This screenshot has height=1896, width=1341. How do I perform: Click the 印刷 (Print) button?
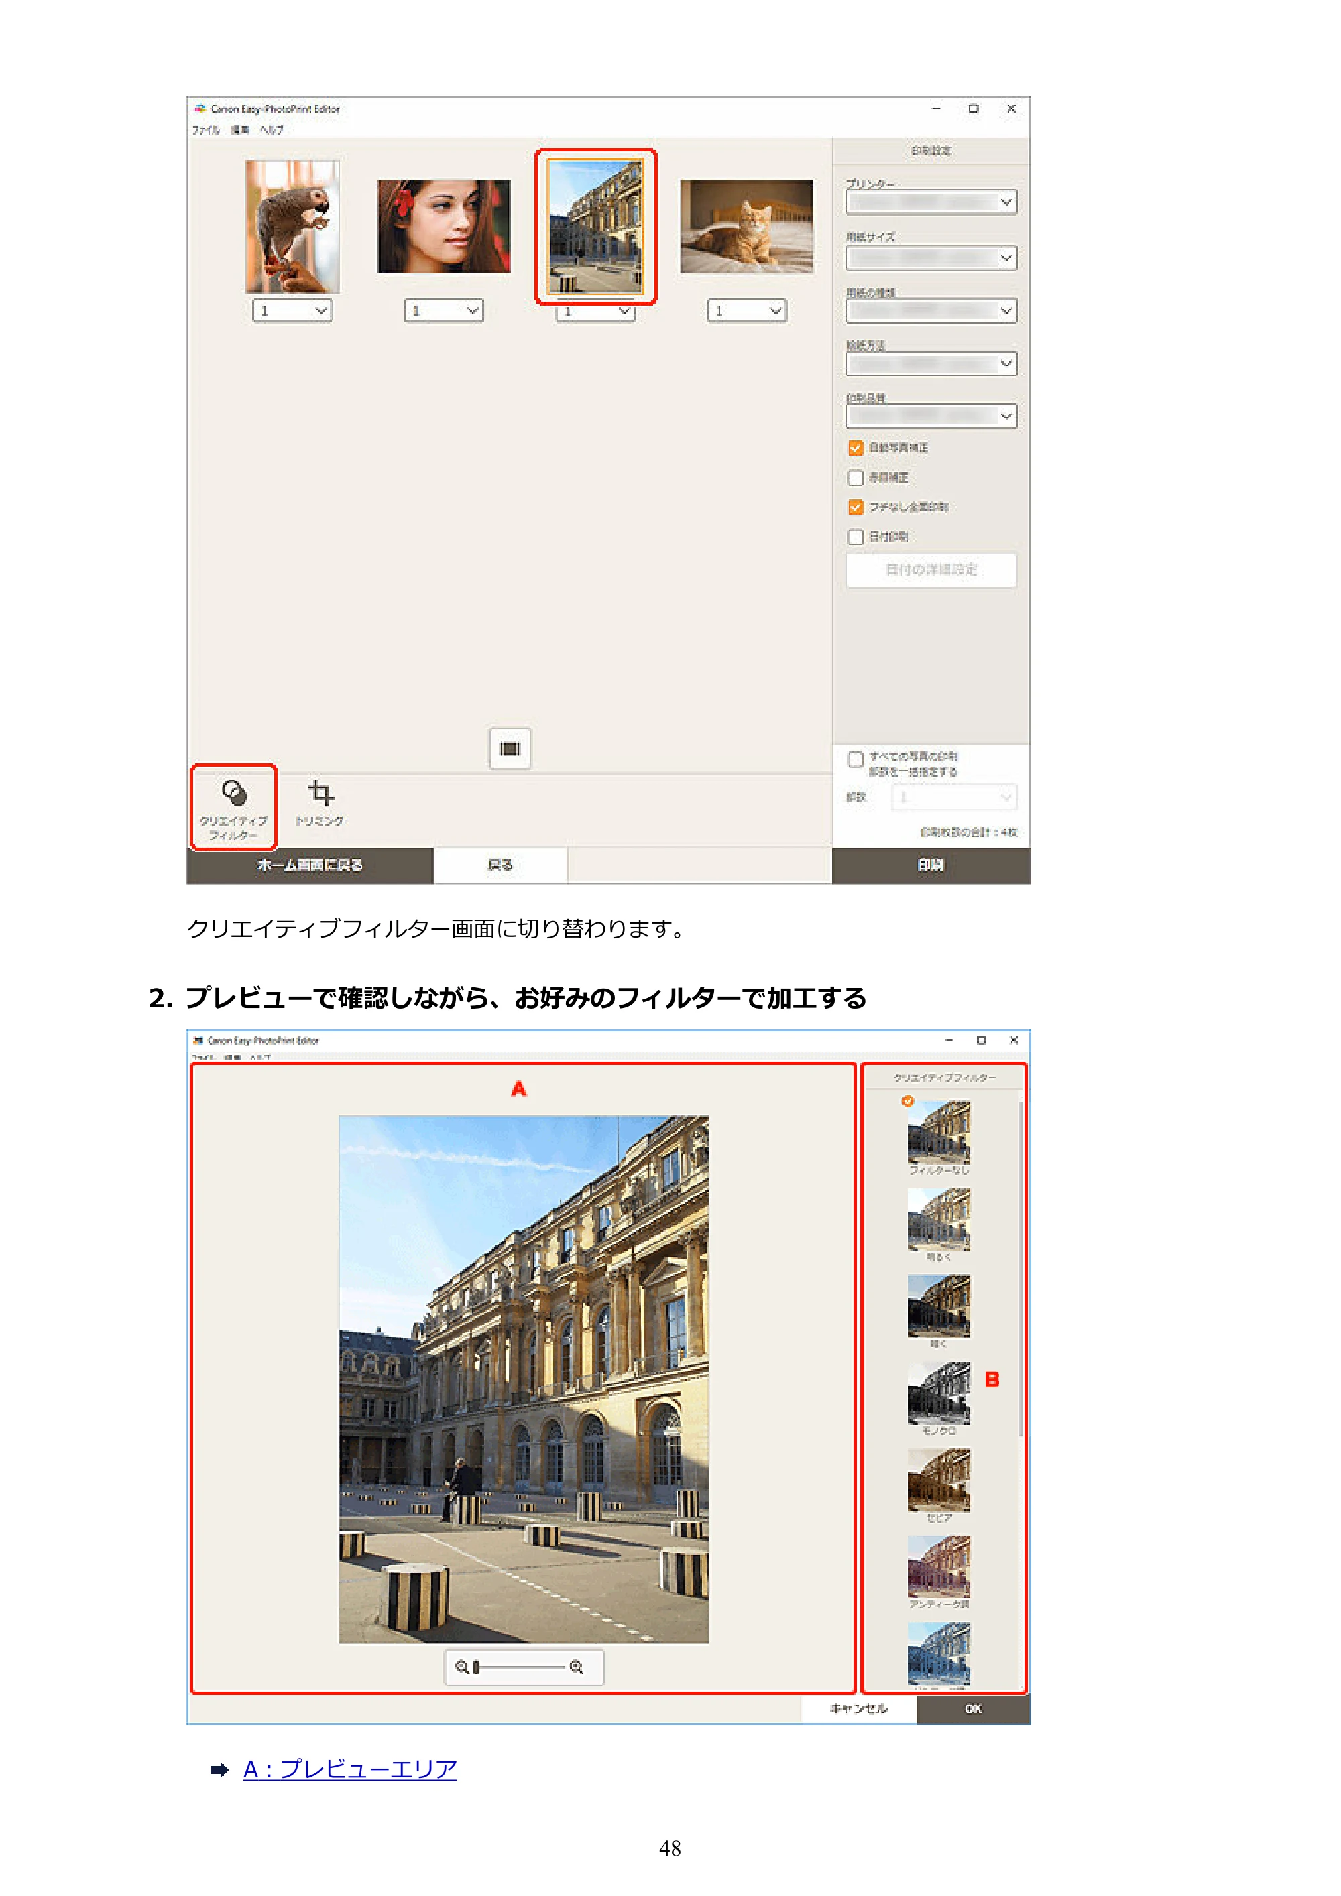coord(931,865)
